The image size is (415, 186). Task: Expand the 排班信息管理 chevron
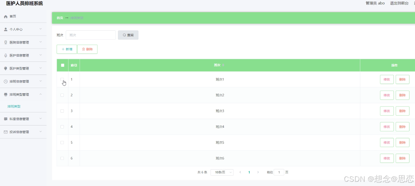[41, 81]
